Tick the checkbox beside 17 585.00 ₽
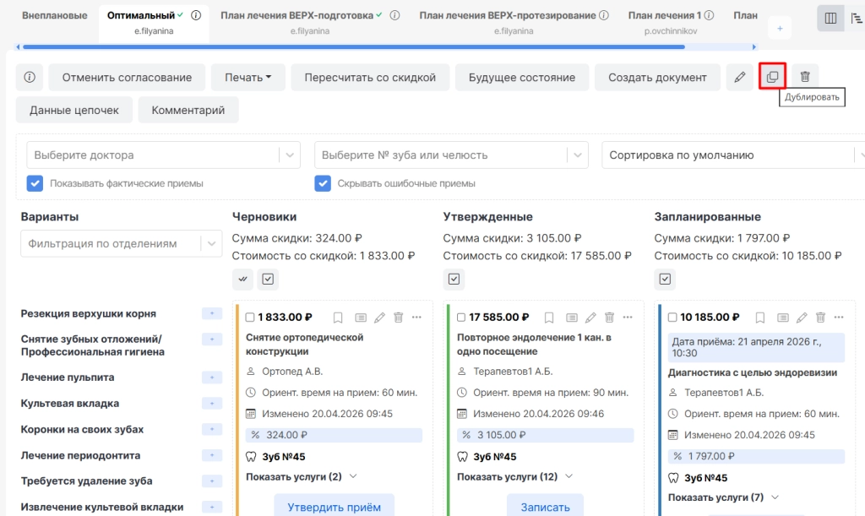 461,318
